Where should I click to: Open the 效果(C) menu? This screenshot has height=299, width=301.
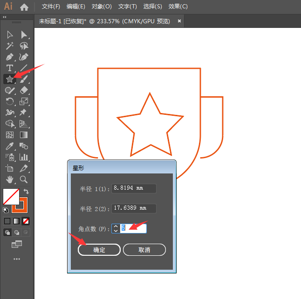coord(178,7)
